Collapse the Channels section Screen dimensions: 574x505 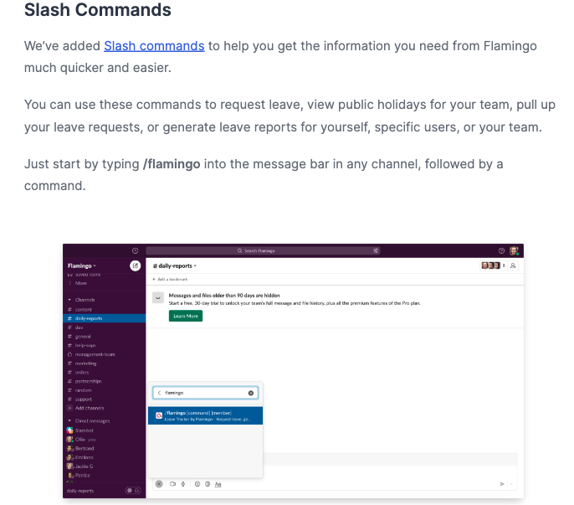(69, 300)
